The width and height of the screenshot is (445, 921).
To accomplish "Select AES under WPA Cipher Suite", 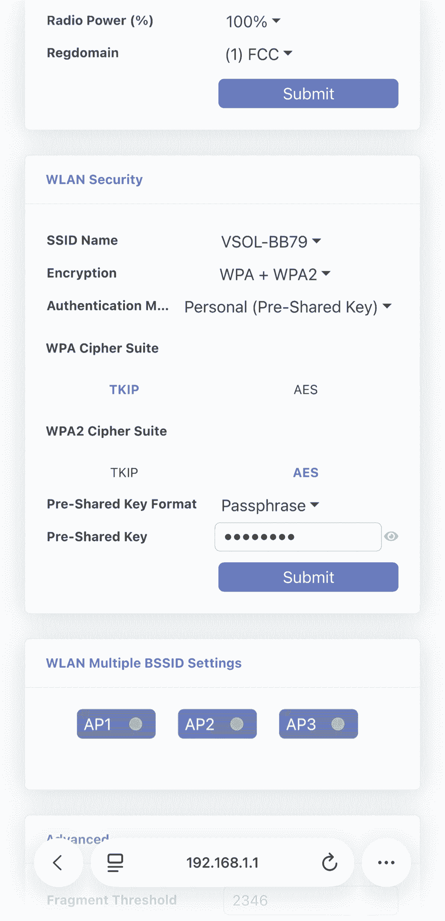I will 306,390.
